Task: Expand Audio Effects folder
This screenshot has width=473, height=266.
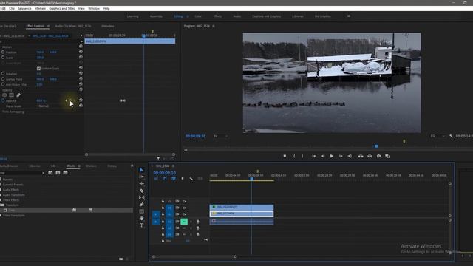Action: click(1, 190)
